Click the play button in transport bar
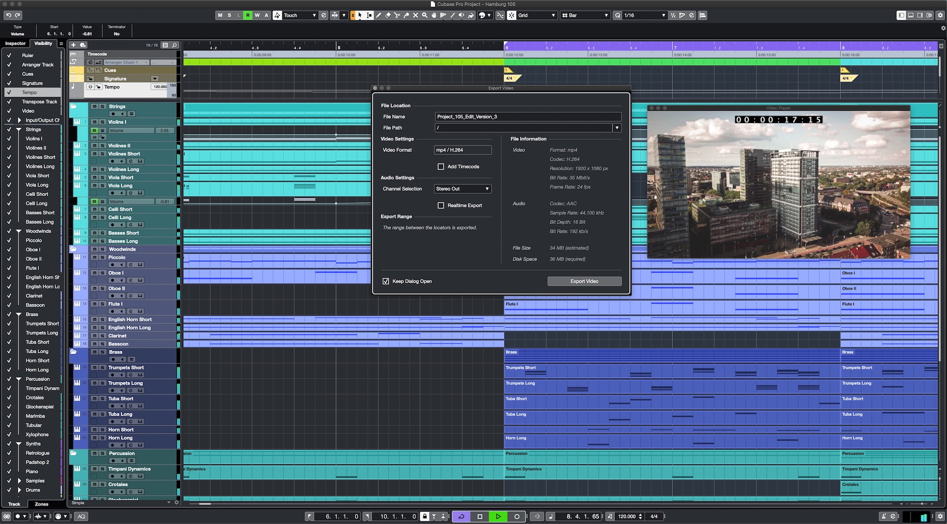 (x=498, y=515)
